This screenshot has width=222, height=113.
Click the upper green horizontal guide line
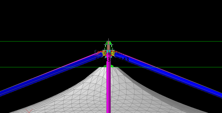(x=42, y=41)
